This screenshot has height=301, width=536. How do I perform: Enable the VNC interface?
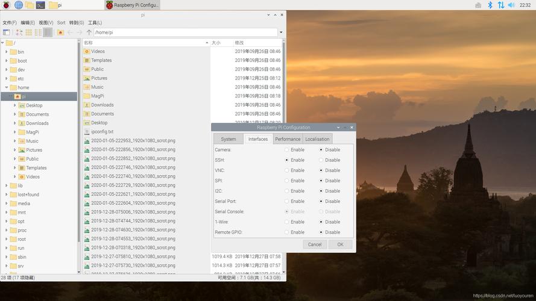point(287,170)
